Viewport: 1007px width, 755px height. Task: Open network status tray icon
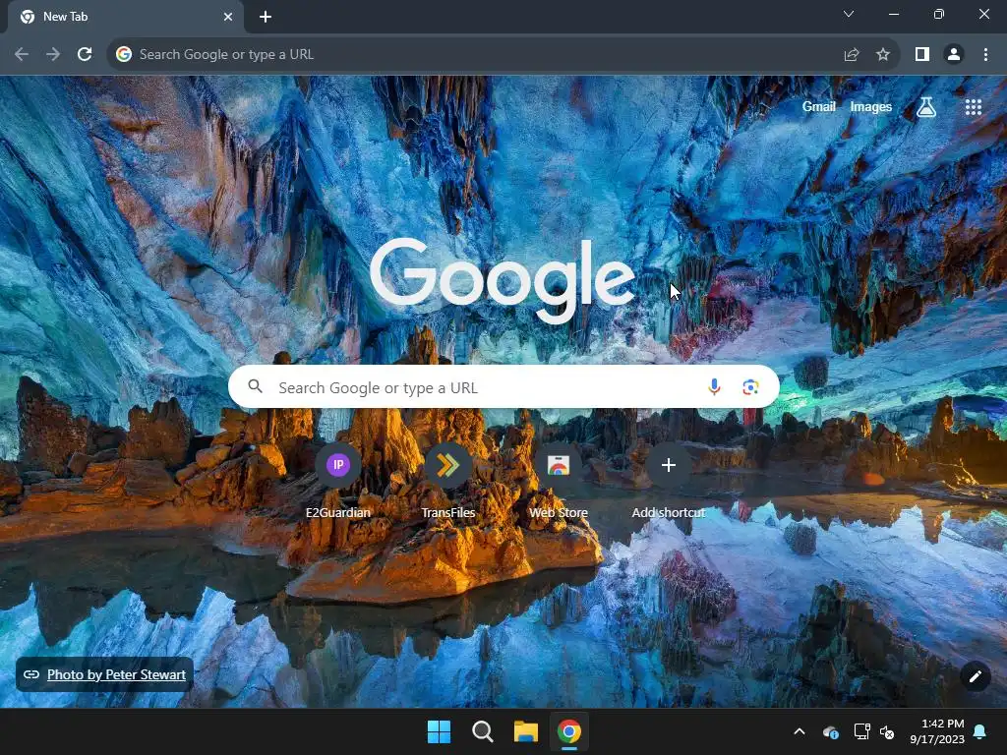[861, 731]
